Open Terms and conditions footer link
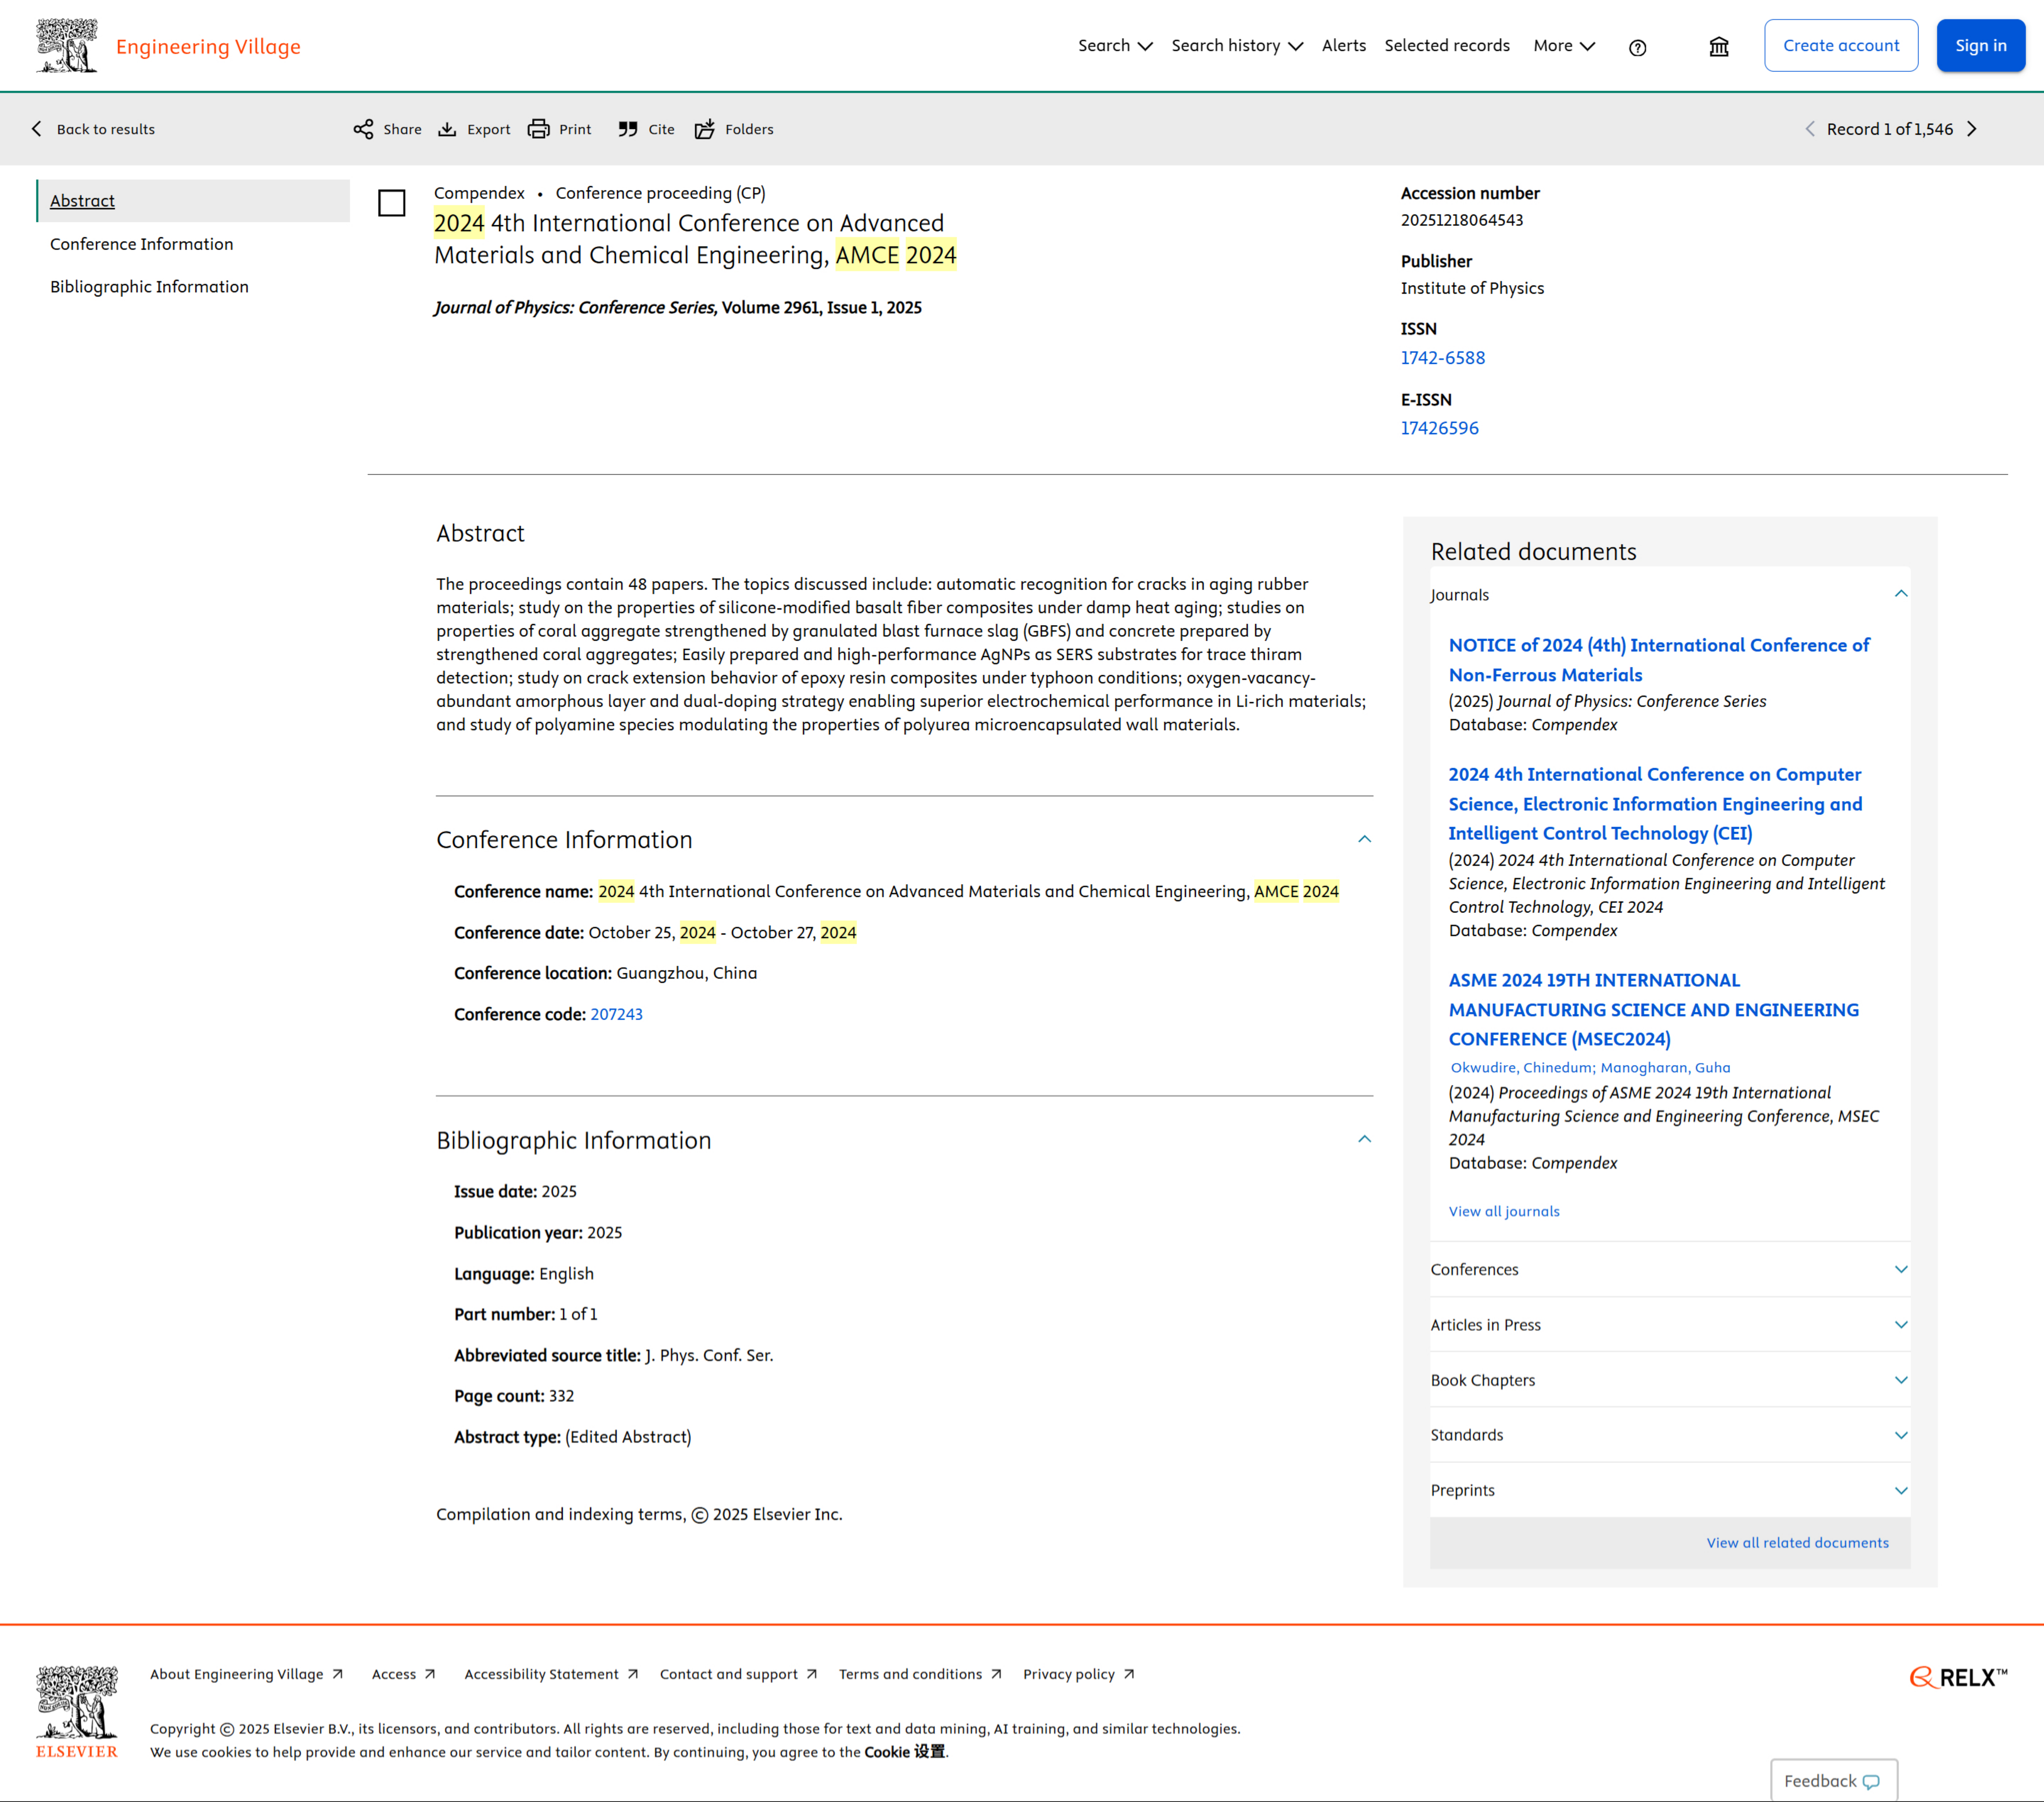Screen dimensions: 2044x1802 coord(920,1674)
